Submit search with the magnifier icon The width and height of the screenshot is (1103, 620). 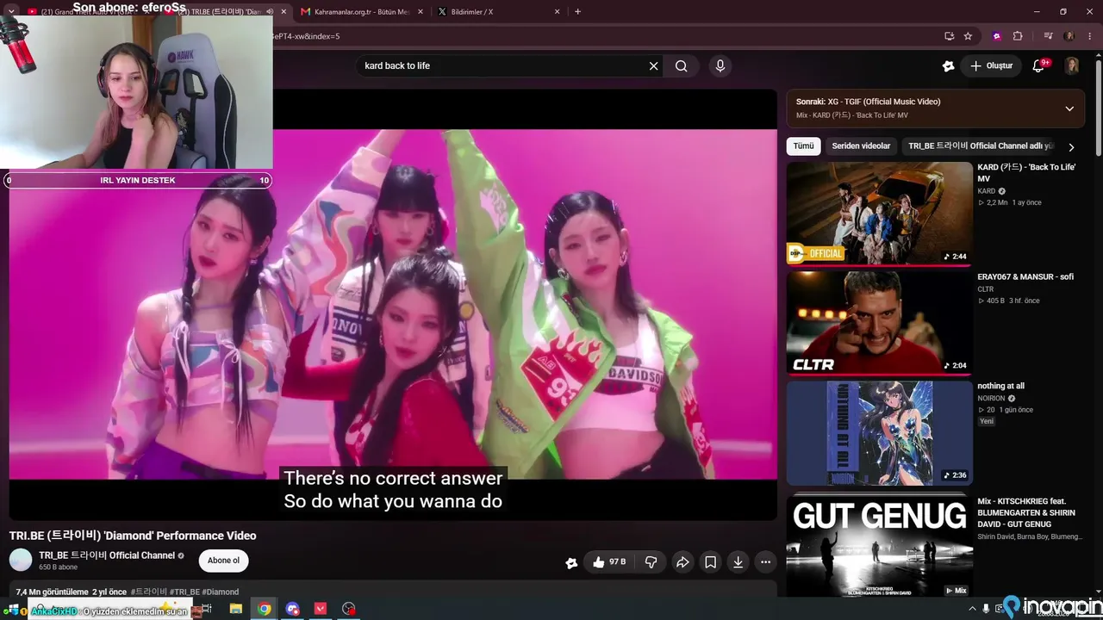point(682,65)
